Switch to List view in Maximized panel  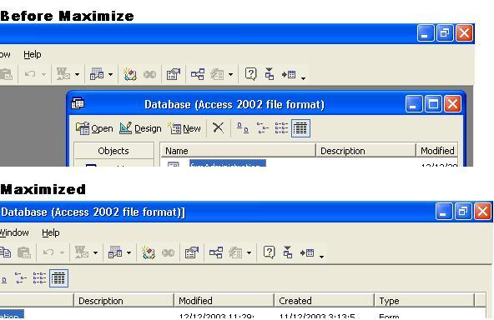[x=39, y=278]
